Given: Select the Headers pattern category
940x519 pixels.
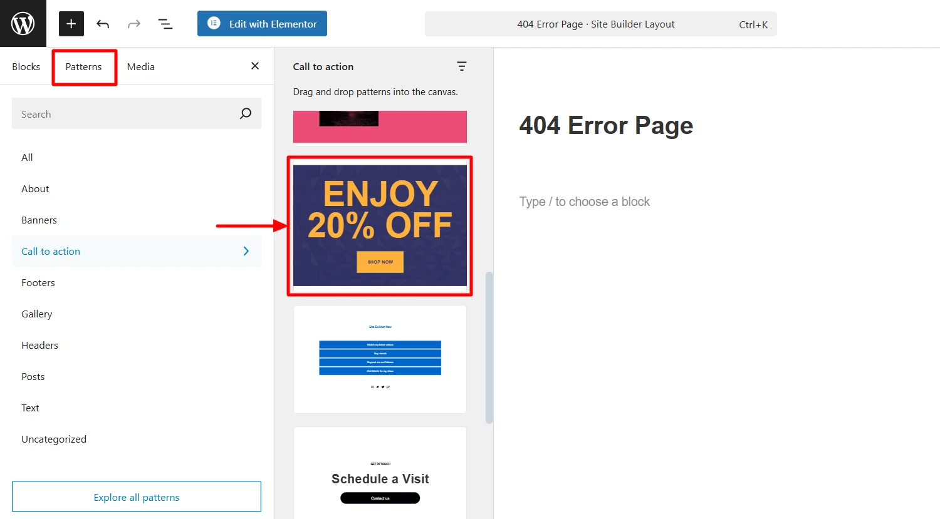Looking at the screenshot, I should [137, 345].
